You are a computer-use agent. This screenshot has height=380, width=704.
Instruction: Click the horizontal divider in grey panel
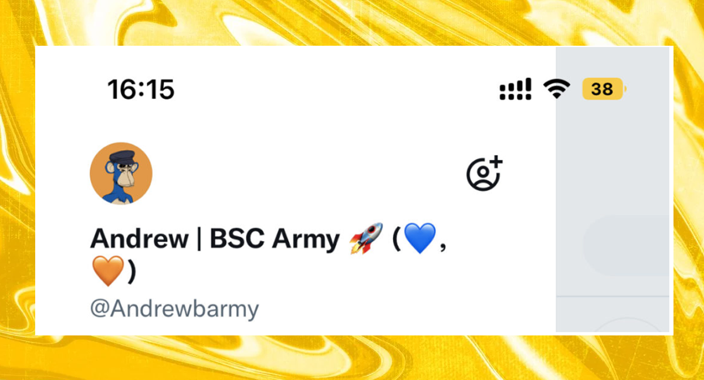point(612,297)
